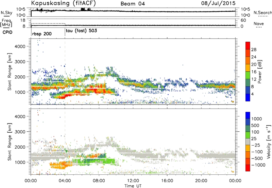
Task: Click the power panel 'Slant Range [km]' label
Action: click(10, 72)
